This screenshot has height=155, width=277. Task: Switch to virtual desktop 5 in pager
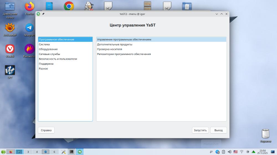pyautogui.click(x=46, y=152)
